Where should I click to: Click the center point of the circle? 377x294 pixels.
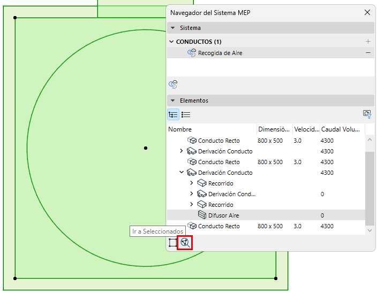146,148
